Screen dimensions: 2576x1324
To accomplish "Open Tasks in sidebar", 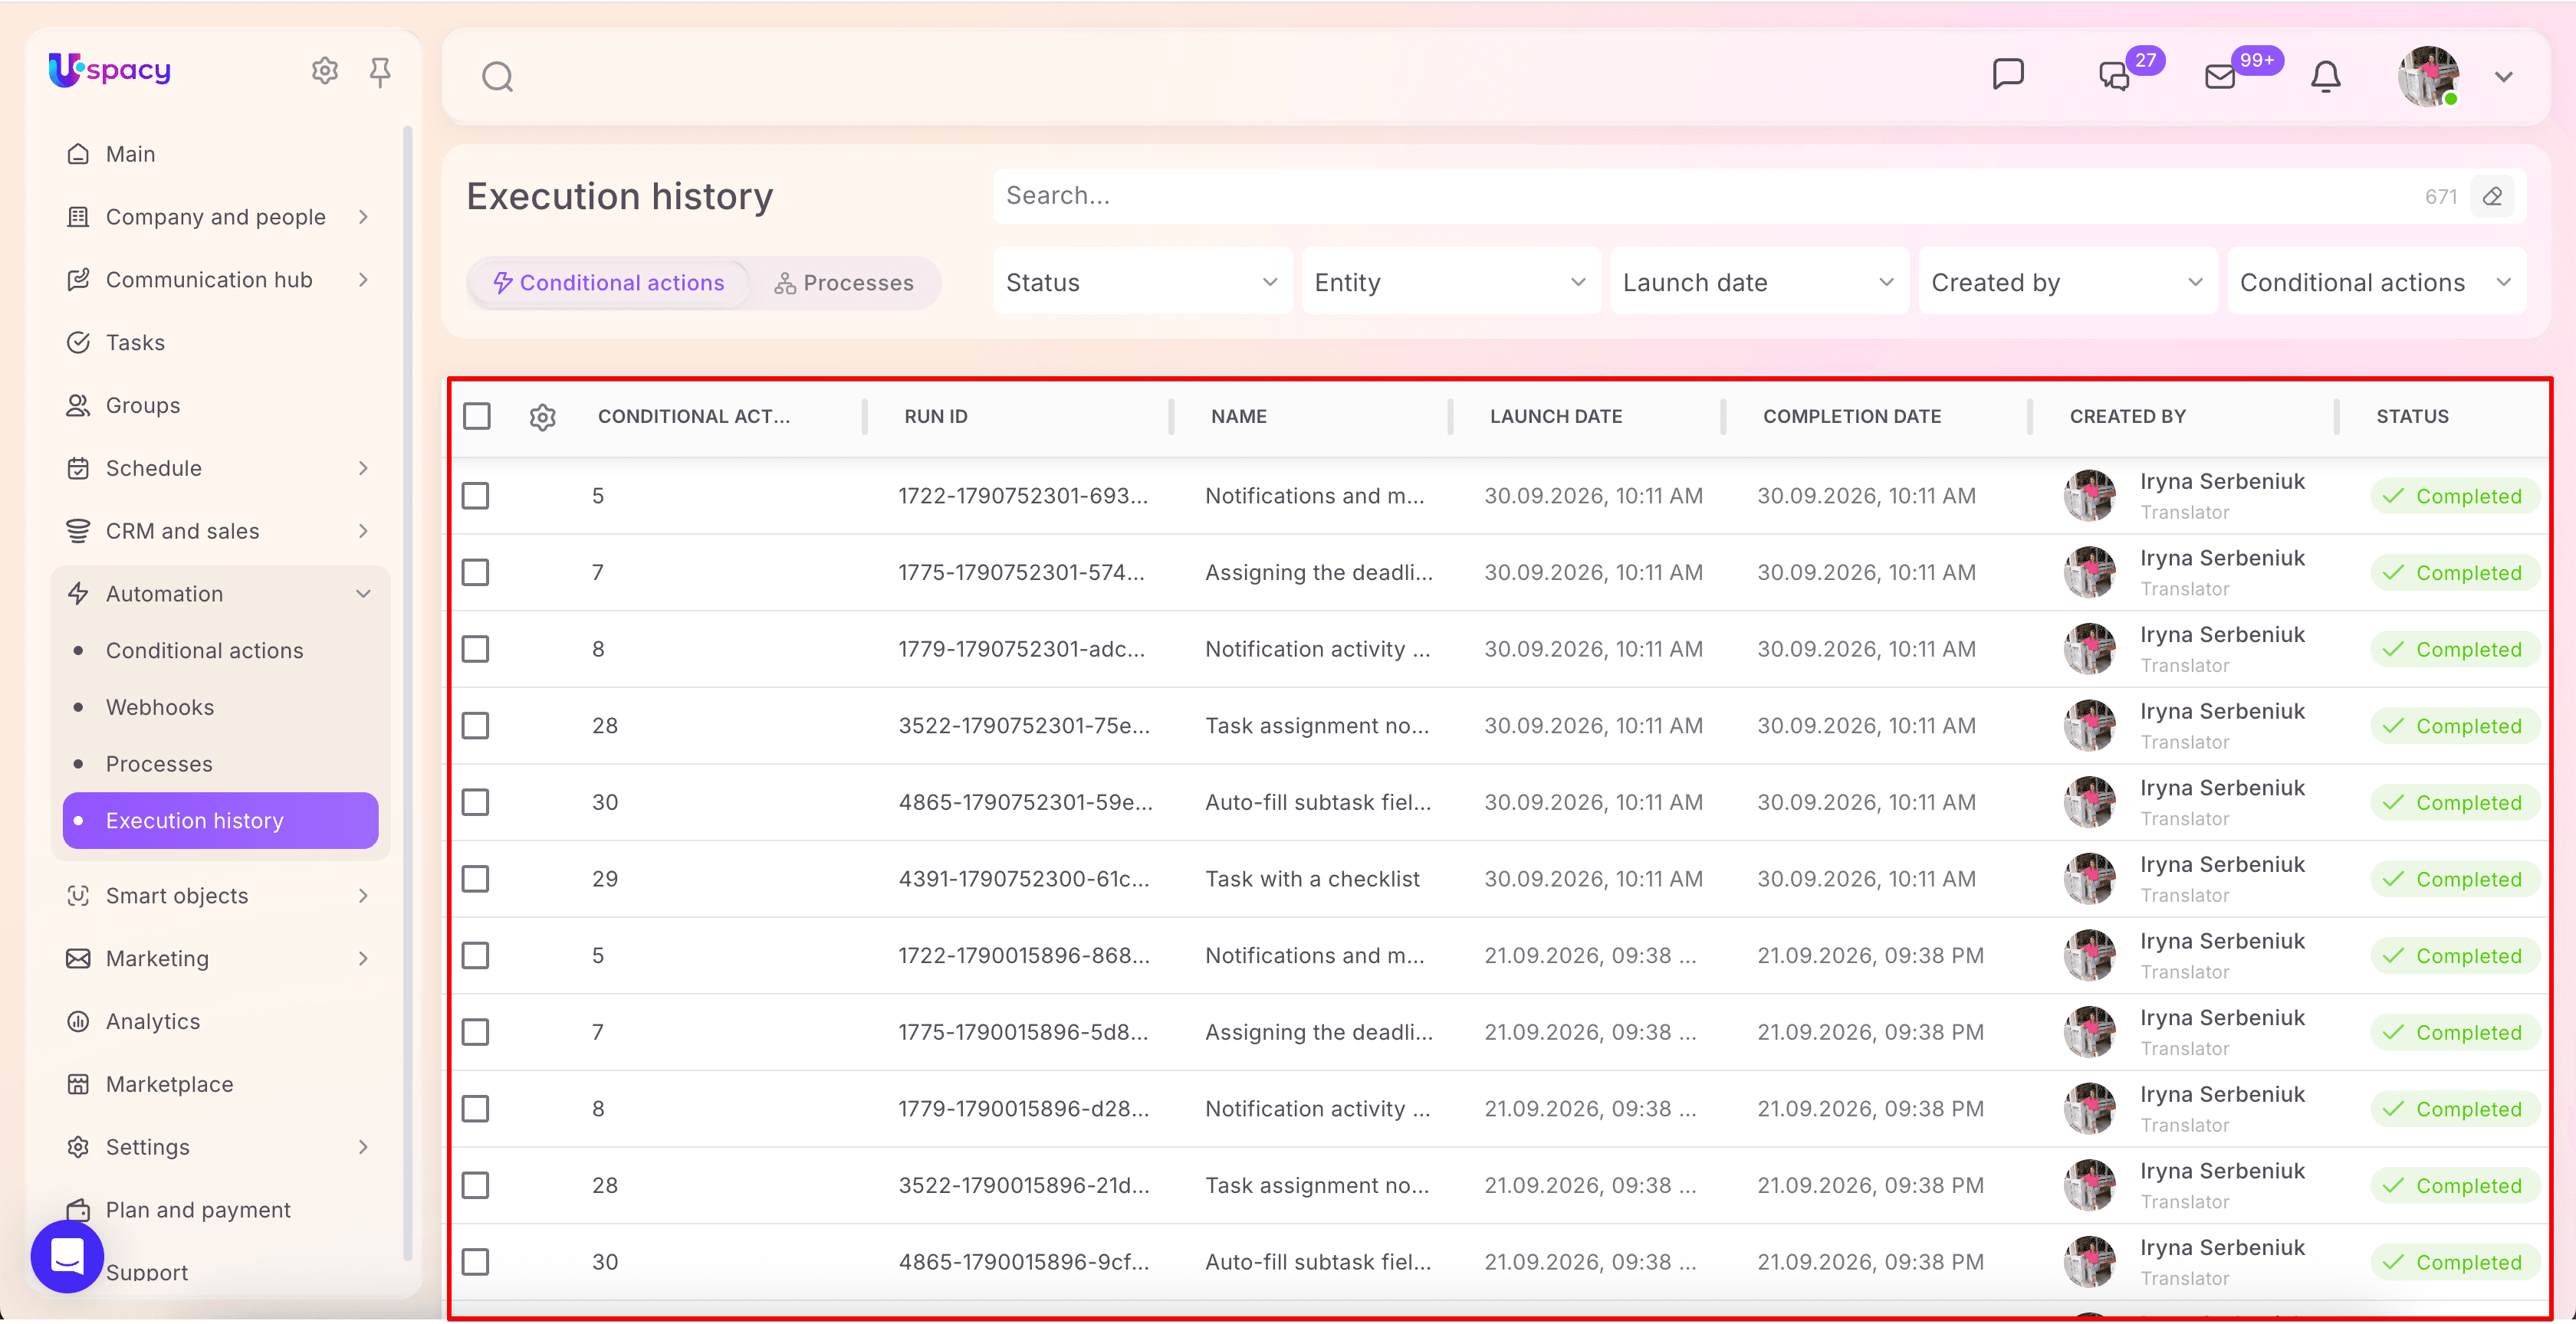I will point(135,342).
